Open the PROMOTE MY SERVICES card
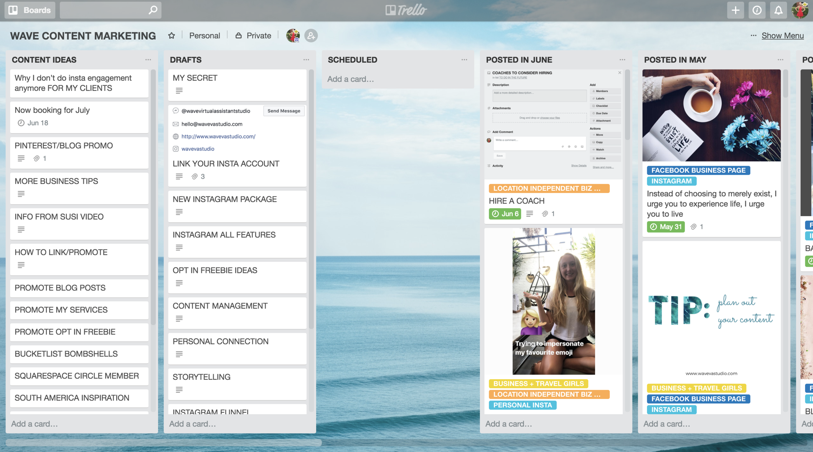The image size is (813, 452). pyautogui.click(x=79, y=310)
